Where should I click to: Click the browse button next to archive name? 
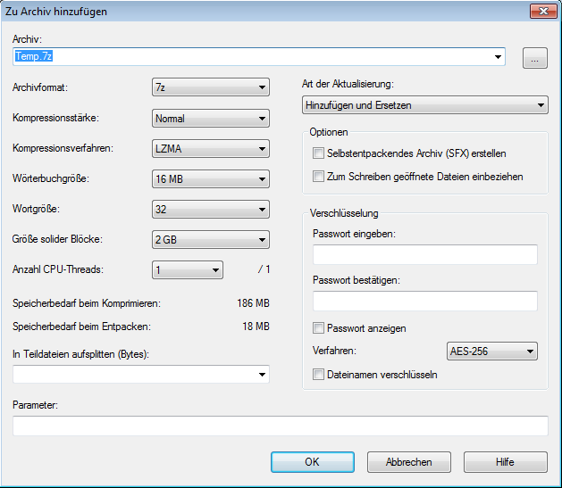click(534, 59)
